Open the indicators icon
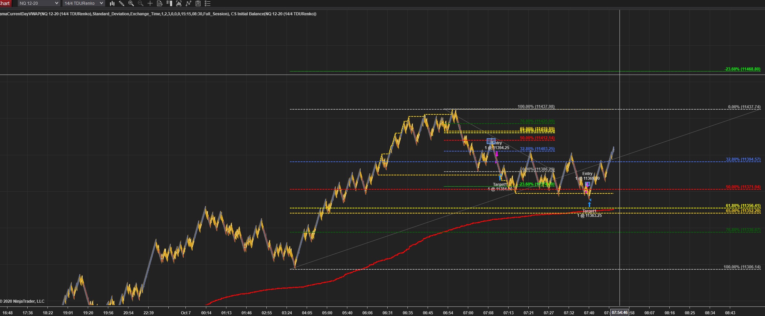 coord(188,3)
